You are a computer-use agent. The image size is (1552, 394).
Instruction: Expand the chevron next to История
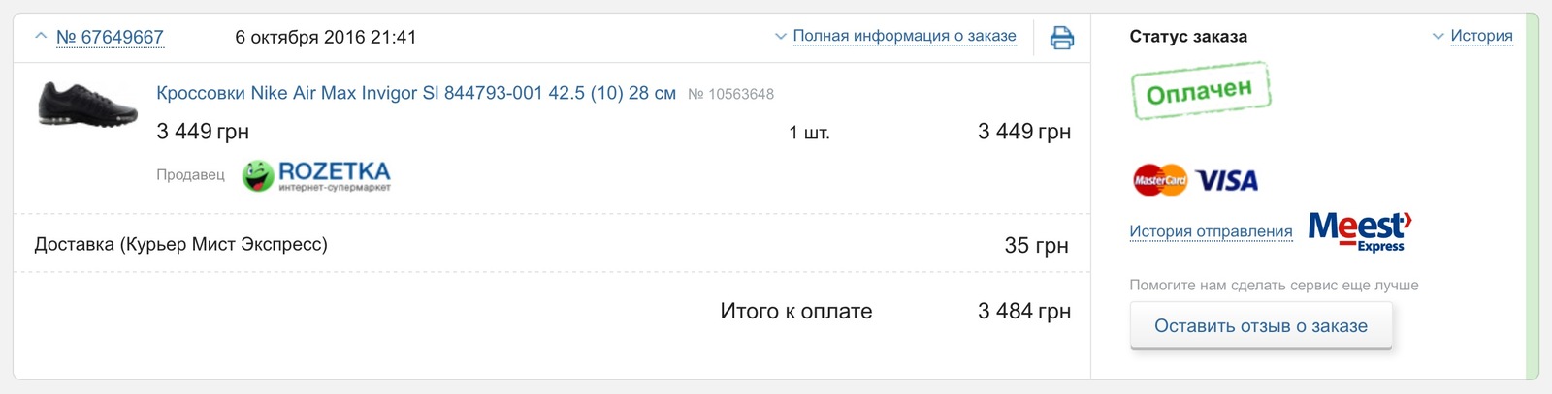coord(1438,37)
